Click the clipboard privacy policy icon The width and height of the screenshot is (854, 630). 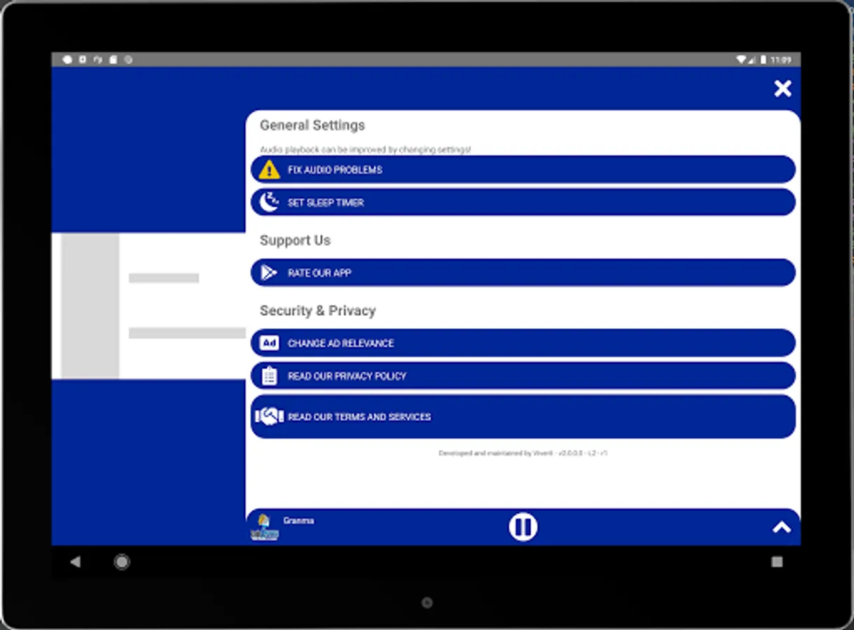(269, 376)
